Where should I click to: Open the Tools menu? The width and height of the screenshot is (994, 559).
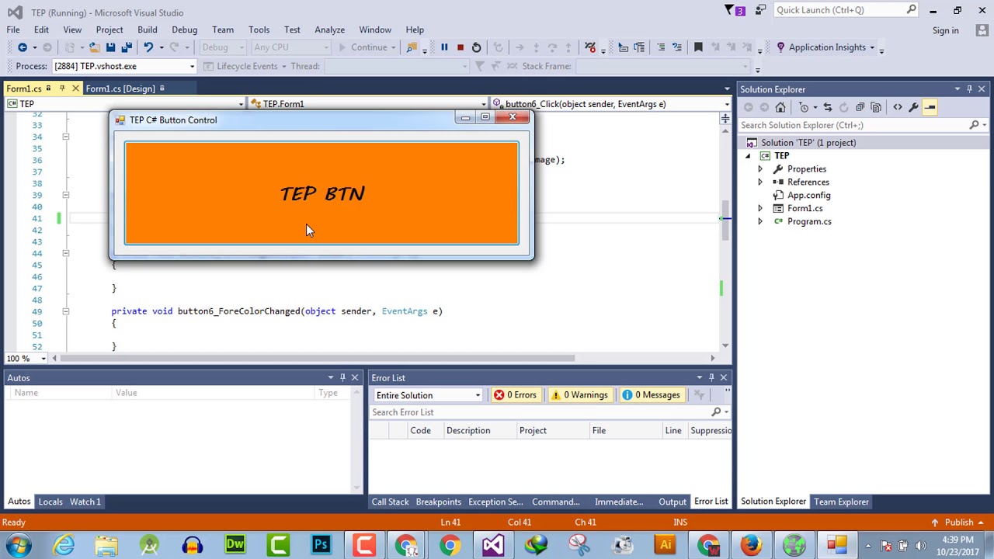tap(259, 30)
